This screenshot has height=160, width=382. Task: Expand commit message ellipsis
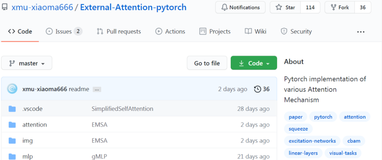pyautogui.click(x=97, y=89)
